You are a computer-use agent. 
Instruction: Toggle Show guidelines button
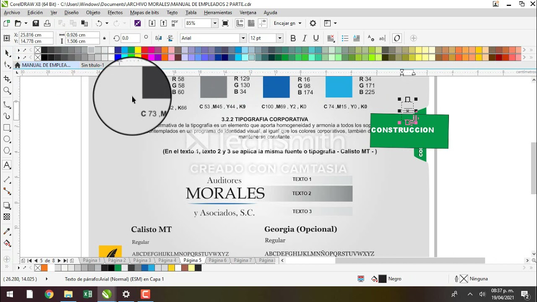pyautogui.click(x=263, y=23)
